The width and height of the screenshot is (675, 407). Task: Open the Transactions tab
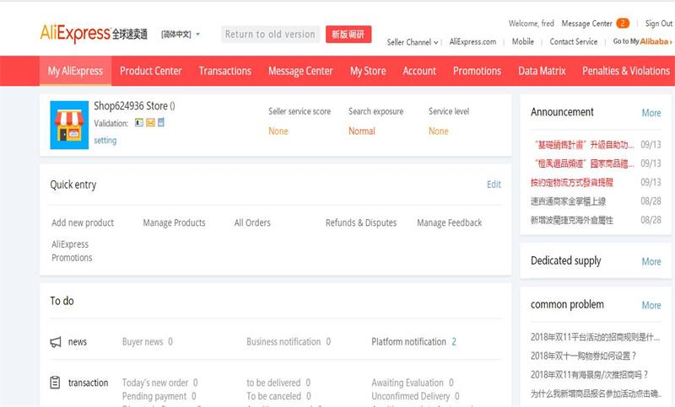coord(224,71)
